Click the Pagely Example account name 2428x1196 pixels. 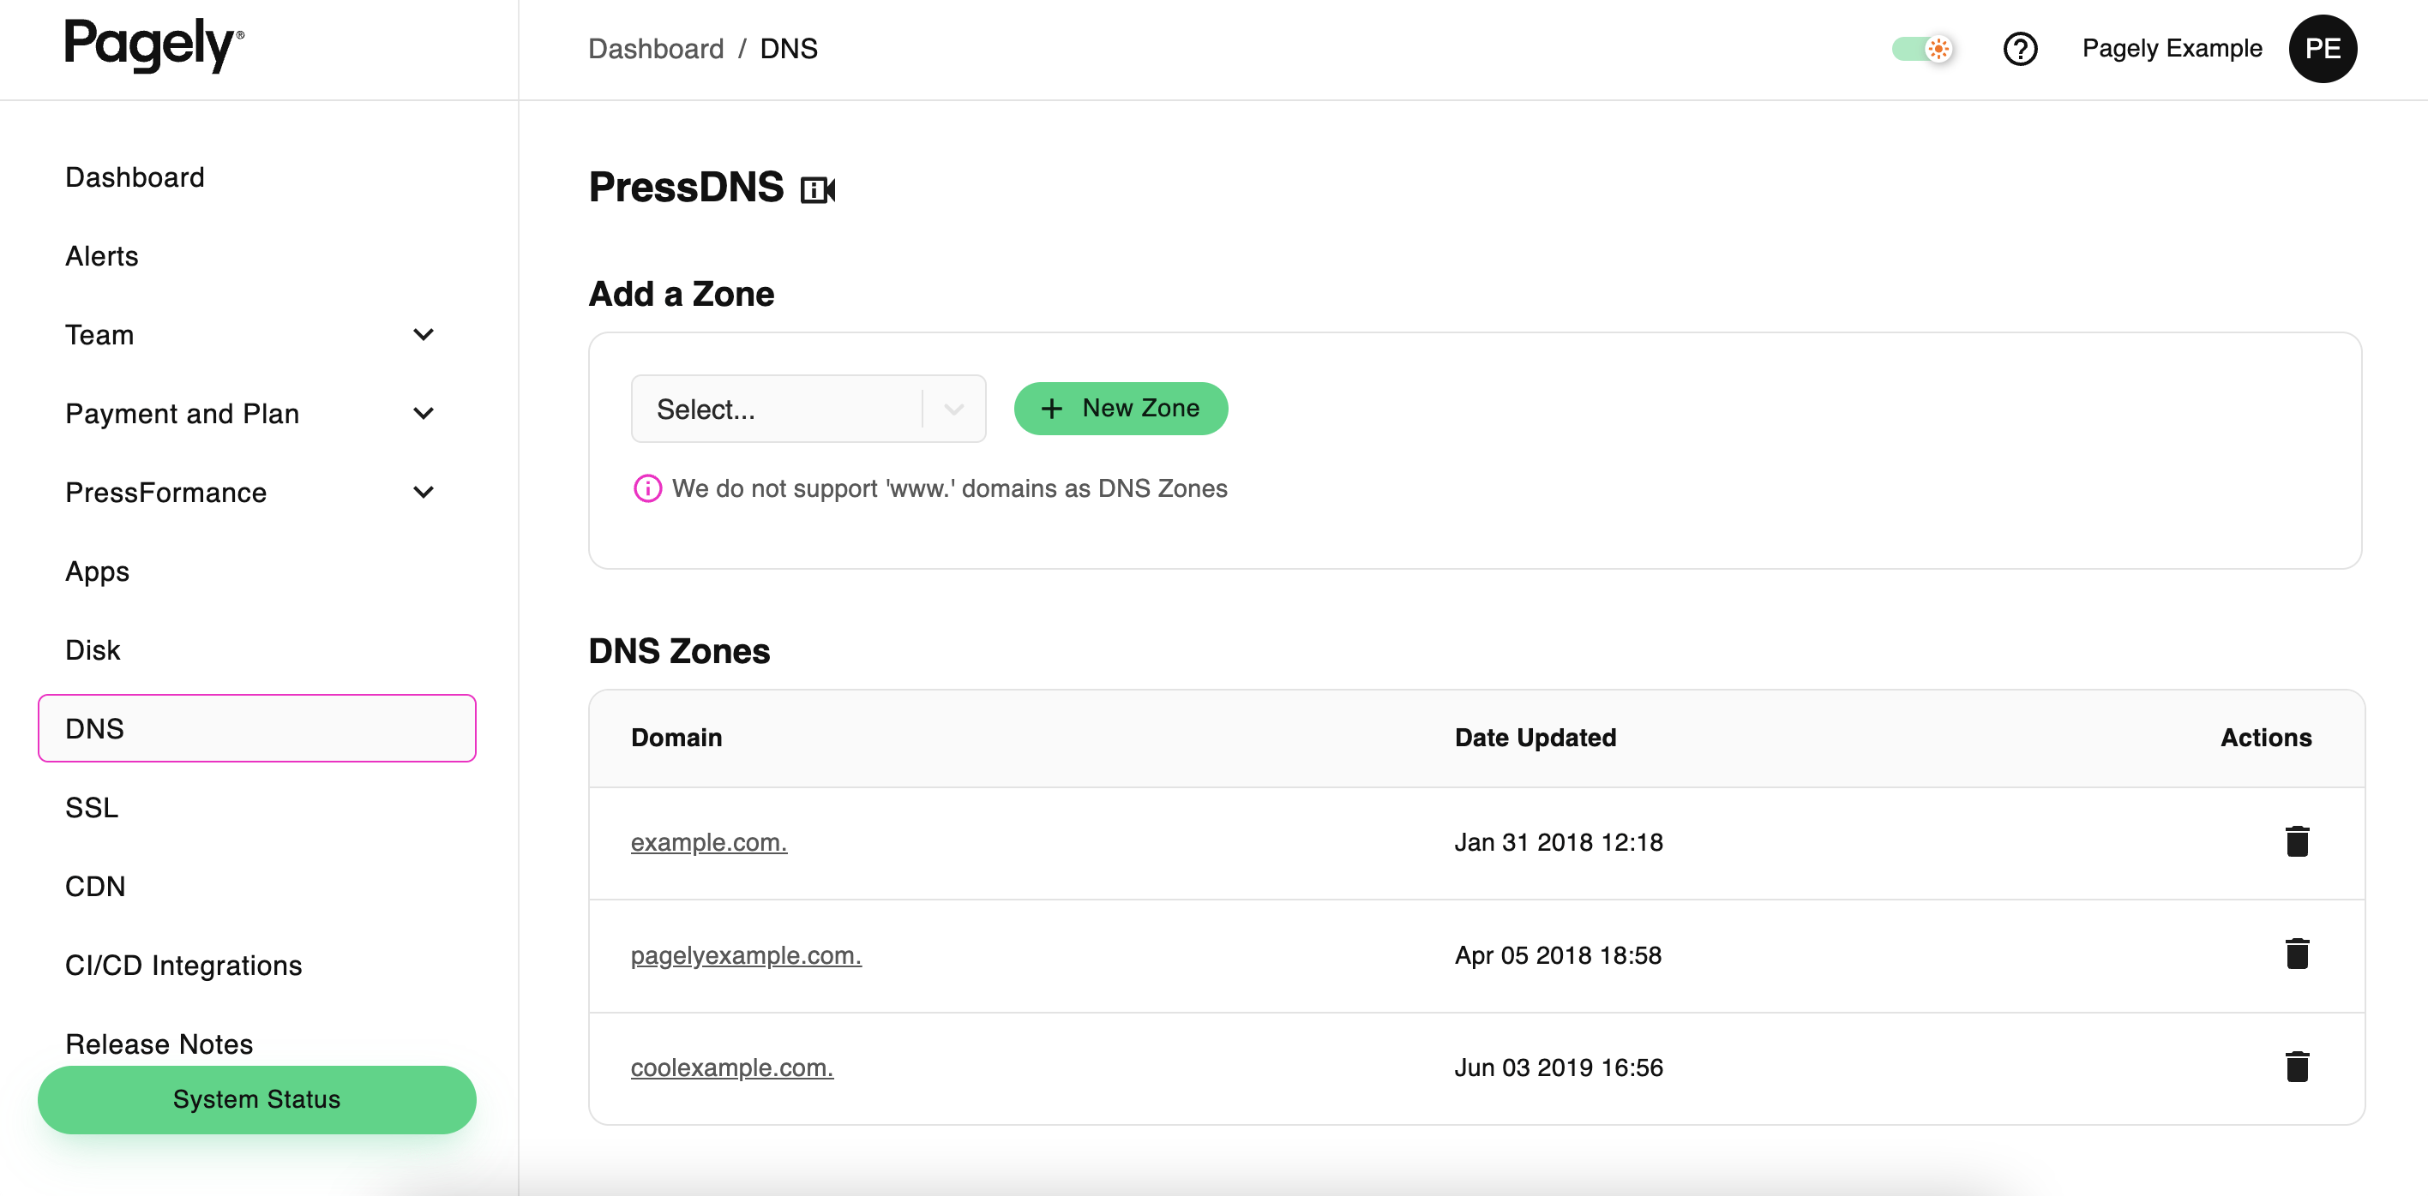pos(2172,48)
